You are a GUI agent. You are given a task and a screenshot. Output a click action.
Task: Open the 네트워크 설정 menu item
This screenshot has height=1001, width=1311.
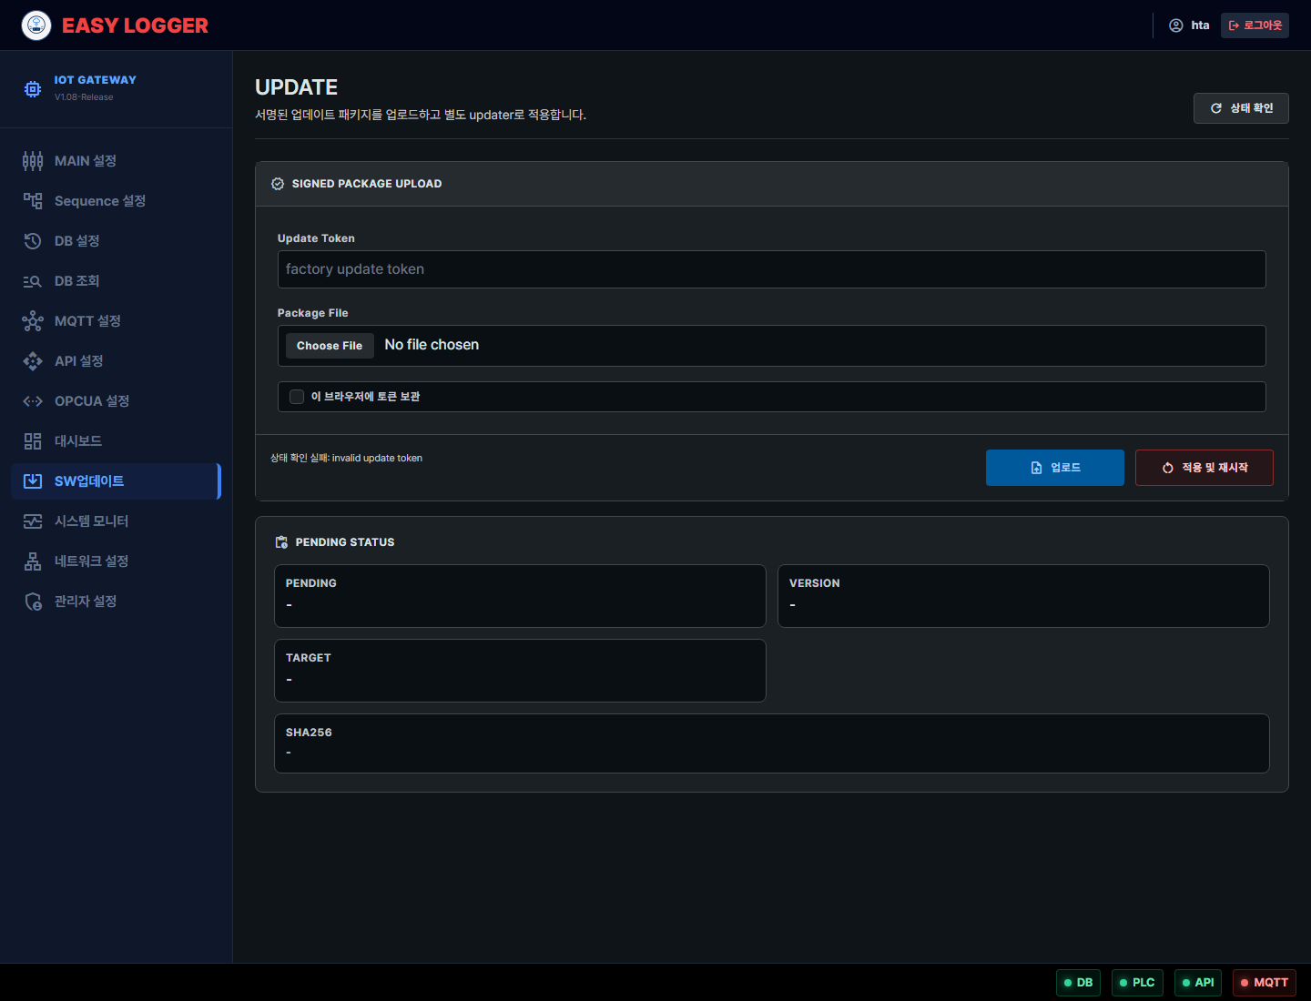coord(117,561)
